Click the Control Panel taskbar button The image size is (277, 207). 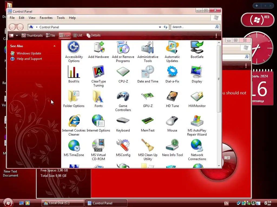click(x=106, y=203)
